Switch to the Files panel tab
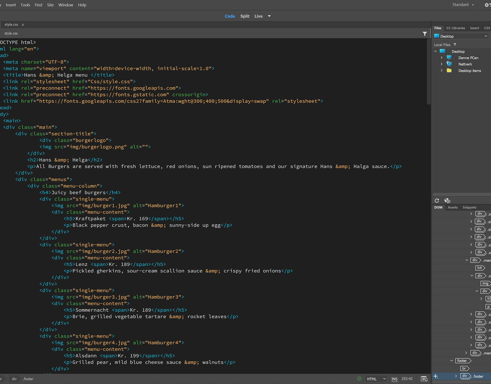491x384 pixels. [x=438, y=28]
